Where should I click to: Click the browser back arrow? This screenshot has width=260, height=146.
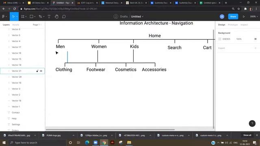coord(4,9)
